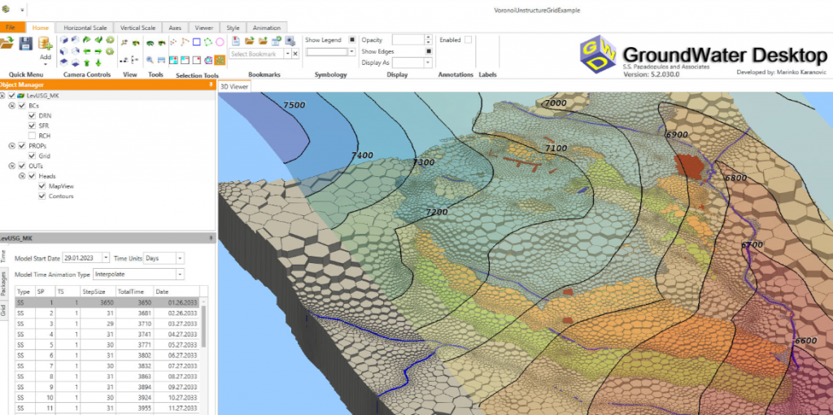Toggle the Enabled annotations checkbox
Viewport: 833px width, 415px height.
tap(468, 40)
